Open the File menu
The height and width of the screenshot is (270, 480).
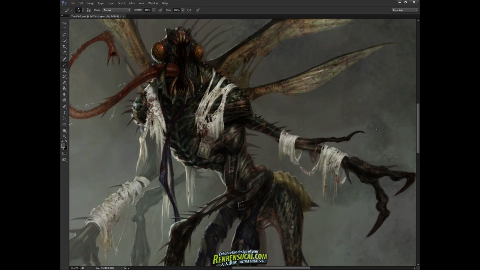click(73, 3)
